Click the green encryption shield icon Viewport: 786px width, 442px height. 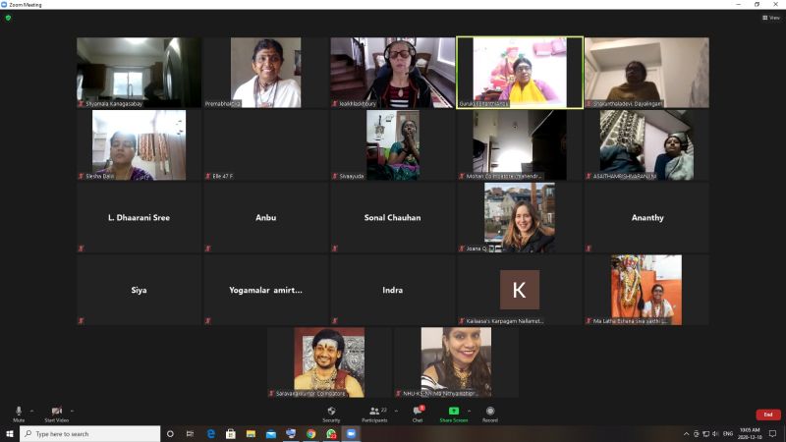coord(9,18)
